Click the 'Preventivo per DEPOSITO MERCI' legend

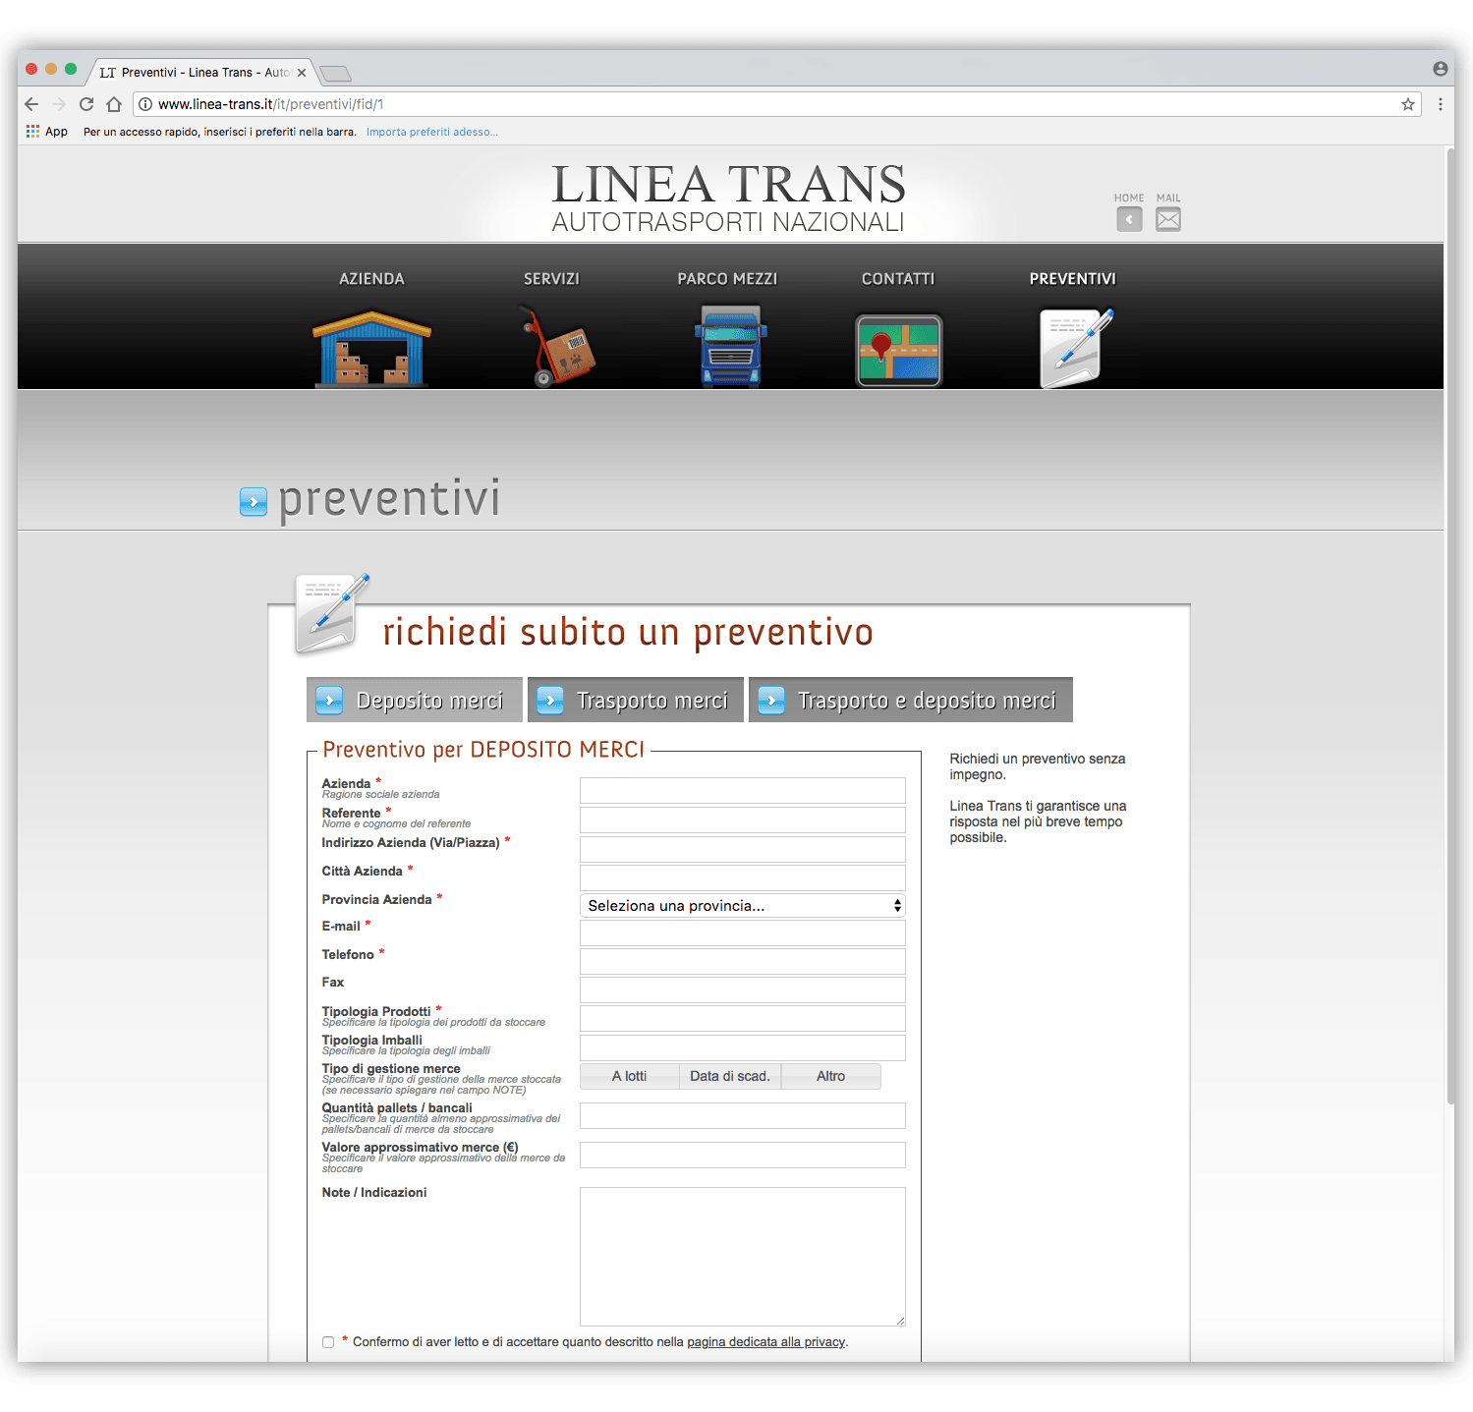[483, 750]
